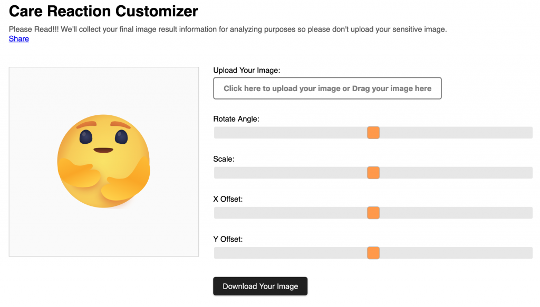Click the left end of Y Offset track
This screenshot has height=307, width=540.
tap(216, 253)
